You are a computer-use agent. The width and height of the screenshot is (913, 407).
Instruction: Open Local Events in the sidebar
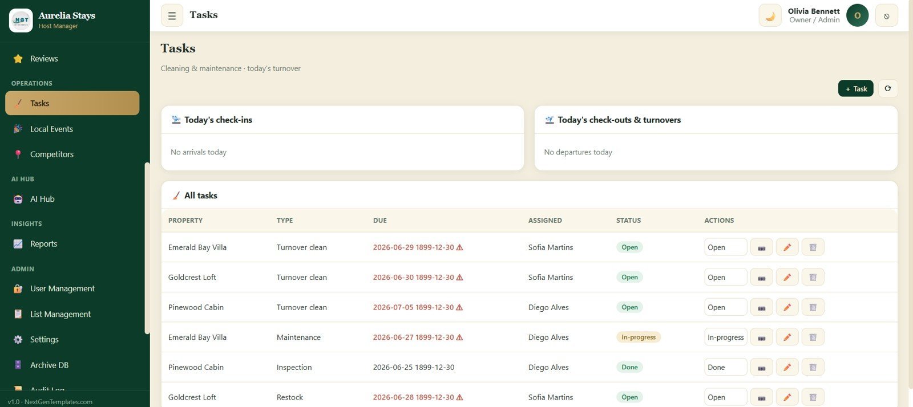pyautogui.click(x=72, y=129)
